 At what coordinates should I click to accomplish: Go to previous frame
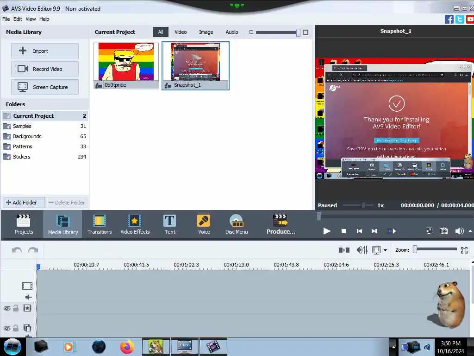pyautogui.click(x=359, y=231)
